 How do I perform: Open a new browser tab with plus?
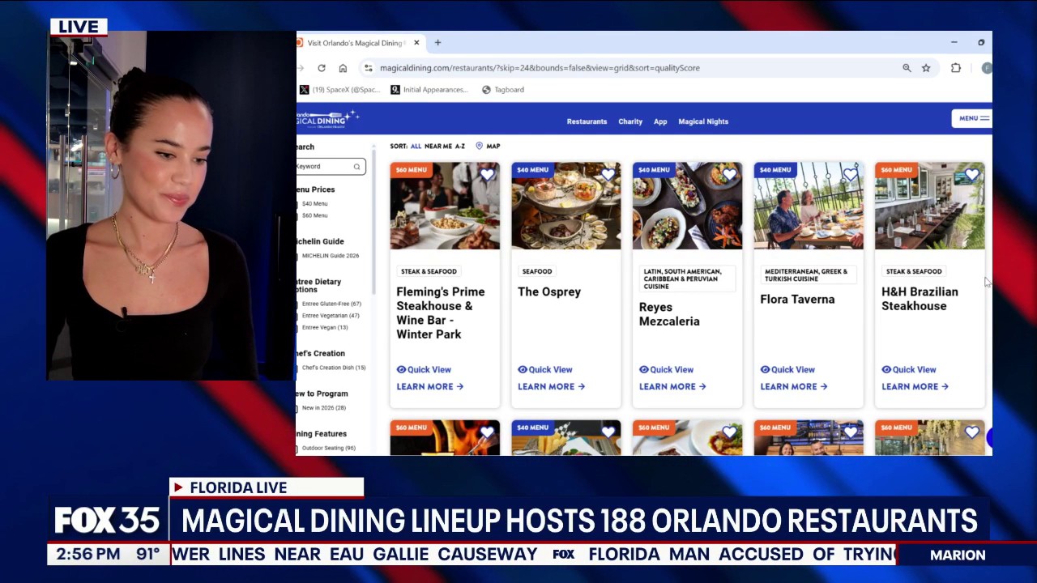(x=437, y=43)
